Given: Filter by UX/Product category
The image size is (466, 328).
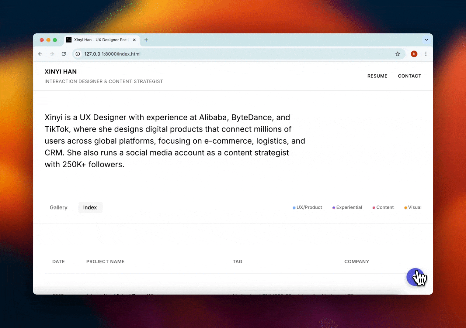Looking at the screenshot, I should point(307,207).
